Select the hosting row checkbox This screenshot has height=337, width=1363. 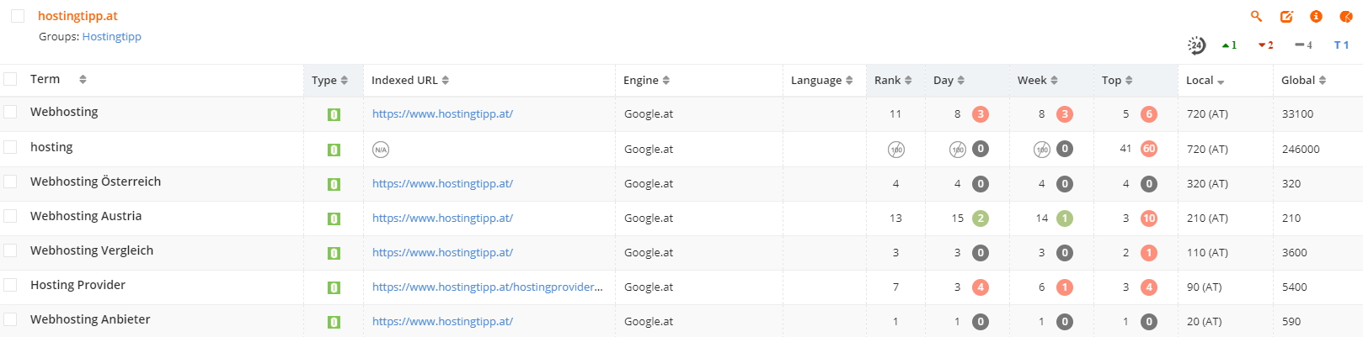10,147
